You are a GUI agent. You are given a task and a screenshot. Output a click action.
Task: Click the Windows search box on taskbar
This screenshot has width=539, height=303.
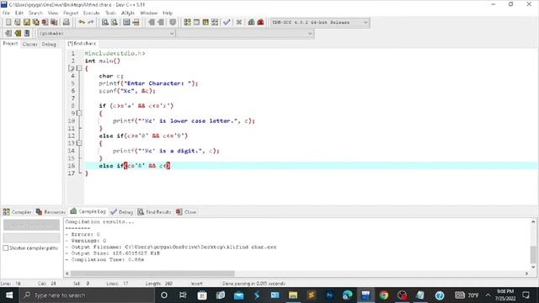pyautogui.click(x=87, y=295)
